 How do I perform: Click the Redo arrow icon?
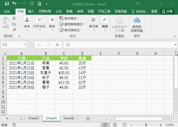pos(23,4)
